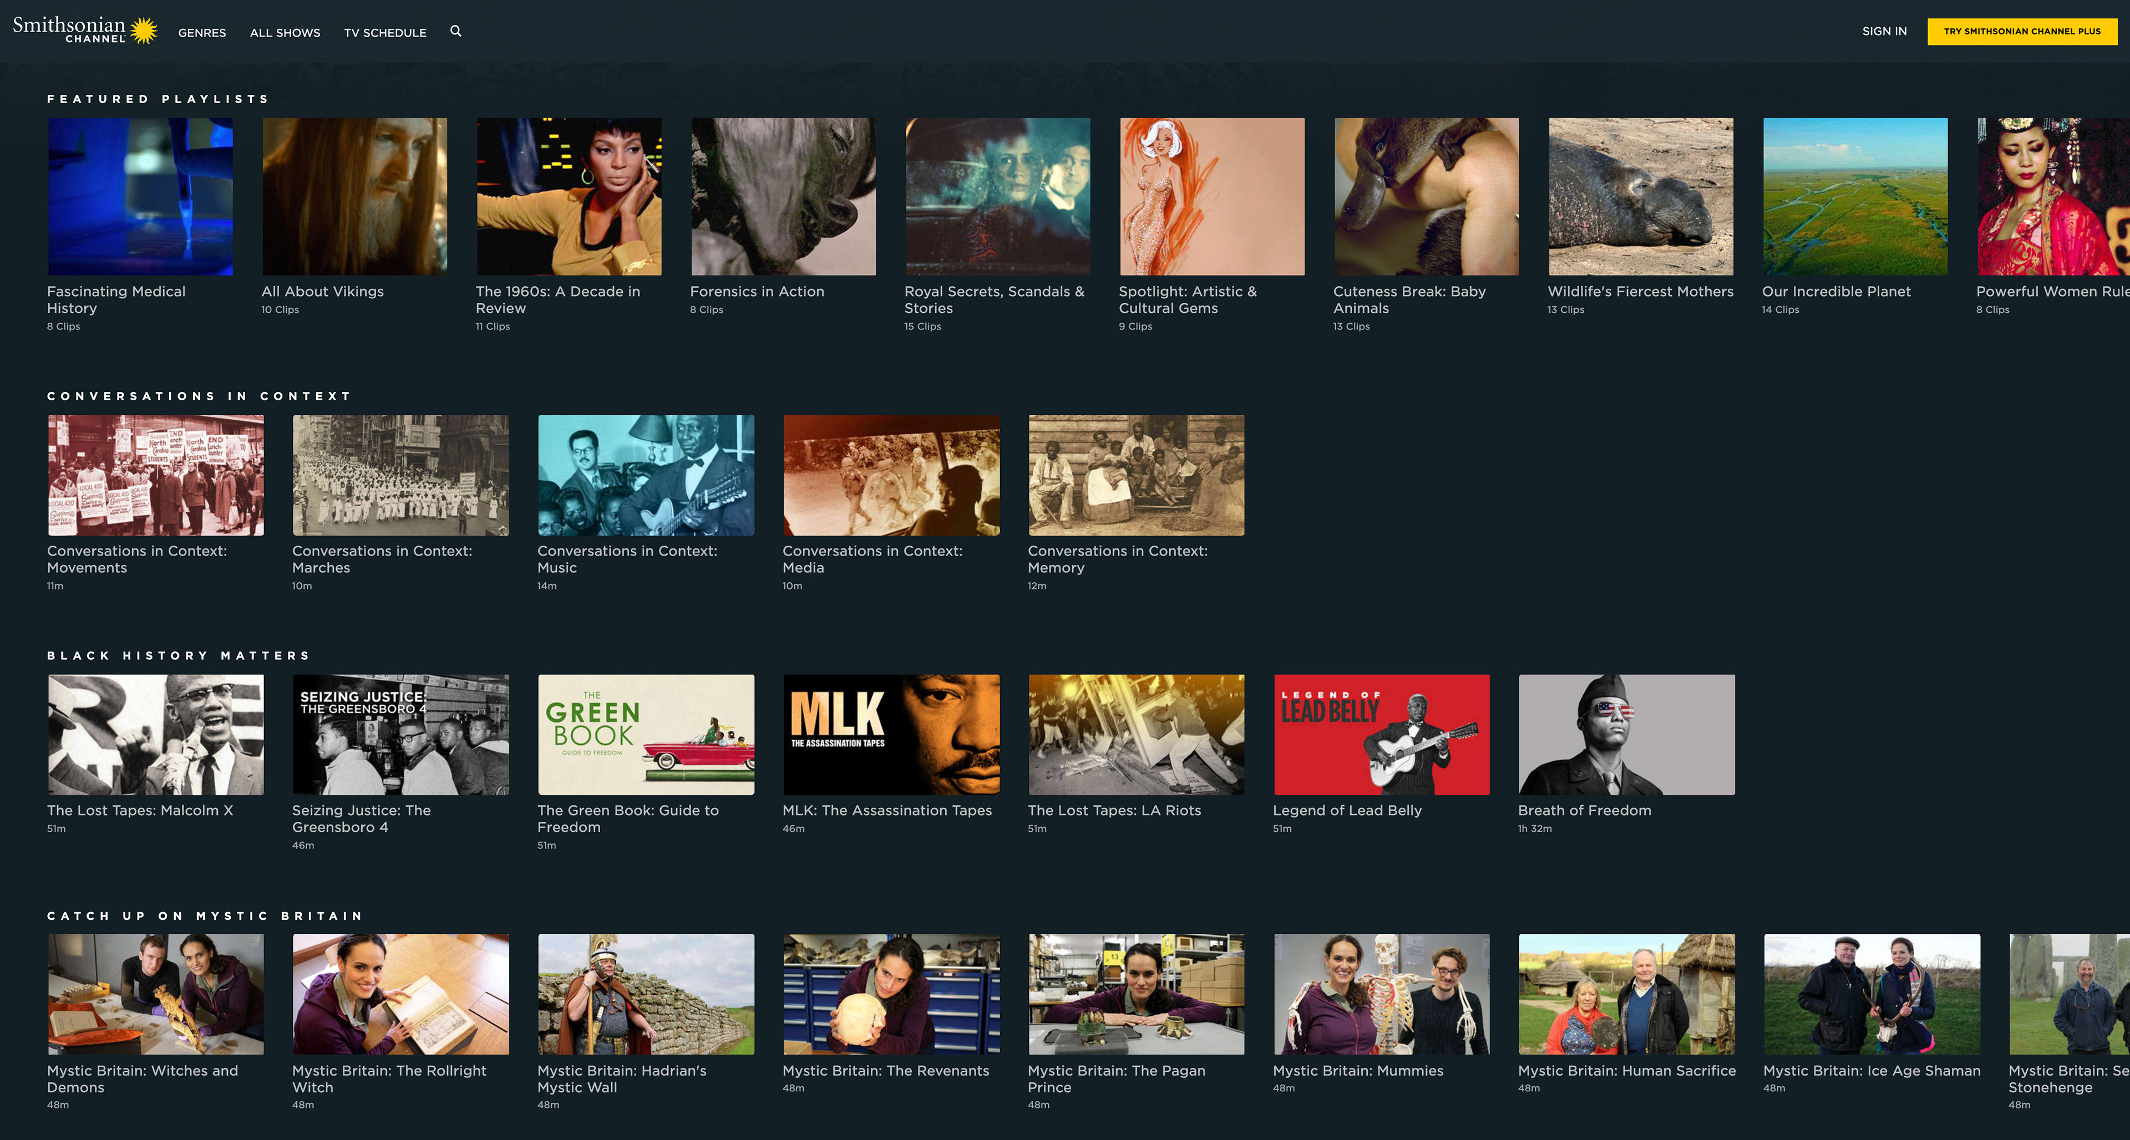Select Spotlight: Artistic & Cultural Gems thumbnail
The height and width of the screenshot is (1140, 2130).
(x=1212, y=197)
